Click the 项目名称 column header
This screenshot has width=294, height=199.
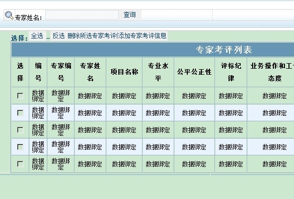point(124,72)
